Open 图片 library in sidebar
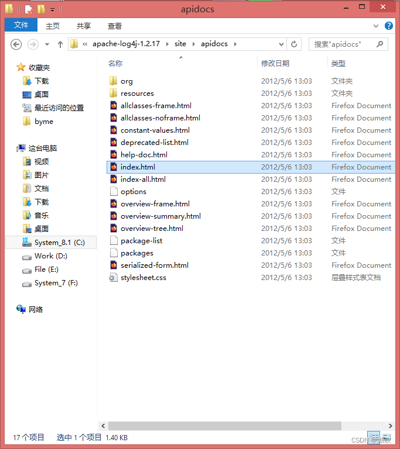Screen dimensions: 400x449 (x=42, y=175)
